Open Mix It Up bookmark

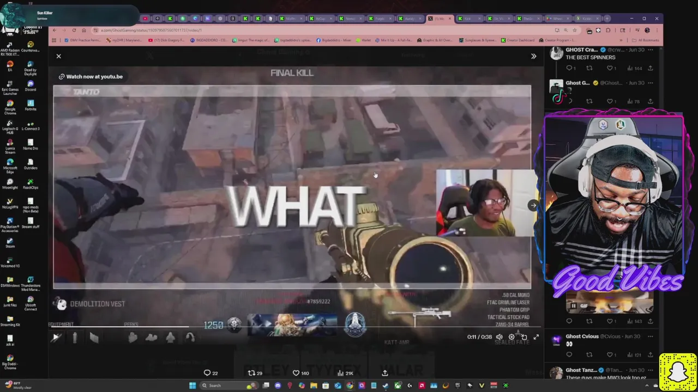(393, 40)
